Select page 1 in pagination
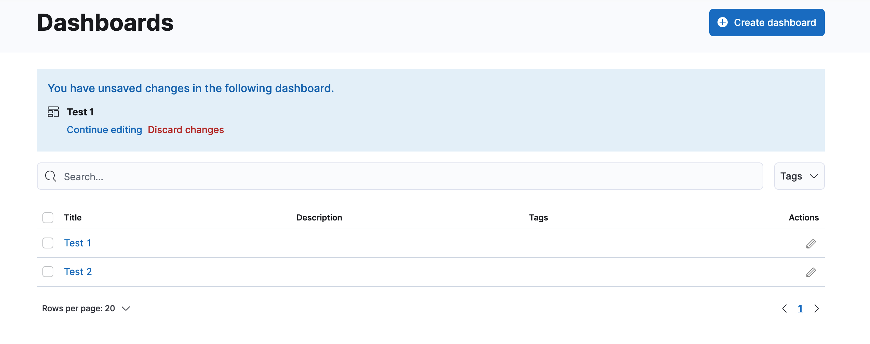The height and width of the screenshot is (344, 870). coord(800,309)
